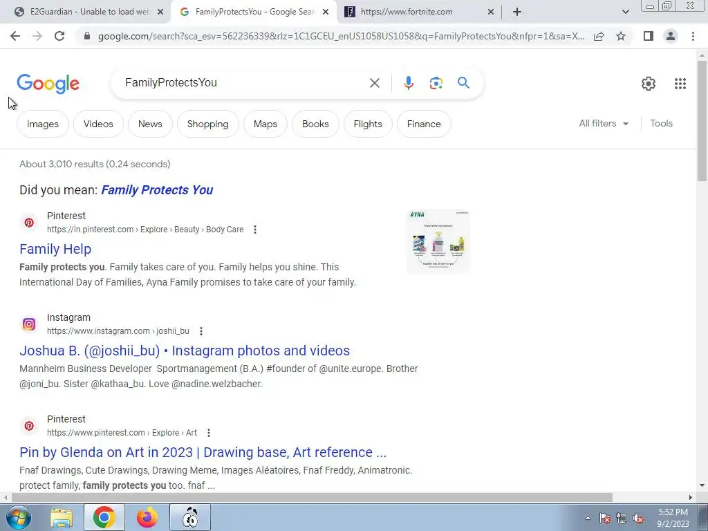The width and height of the screenshot is (708, 531).
Task: Filter results by News
Action: click(x=150, y=124)
